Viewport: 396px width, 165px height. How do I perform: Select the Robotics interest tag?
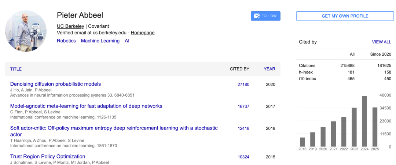(x=66, y=41)
